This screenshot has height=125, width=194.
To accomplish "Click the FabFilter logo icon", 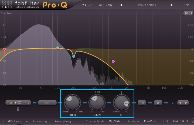I will click(7, 5).
